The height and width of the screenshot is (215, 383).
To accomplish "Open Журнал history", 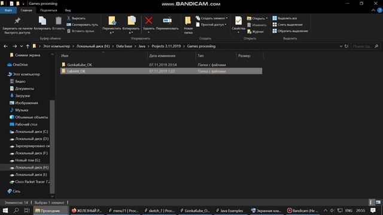I will (256, 32).
